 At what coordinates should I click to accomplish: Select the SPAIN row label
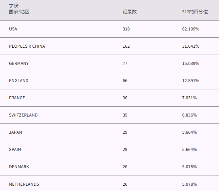(x=15, y=150)
